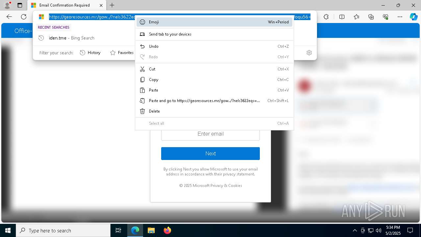Choose Paste in context menu
The image size is (421, 237).
click(214, 90)
